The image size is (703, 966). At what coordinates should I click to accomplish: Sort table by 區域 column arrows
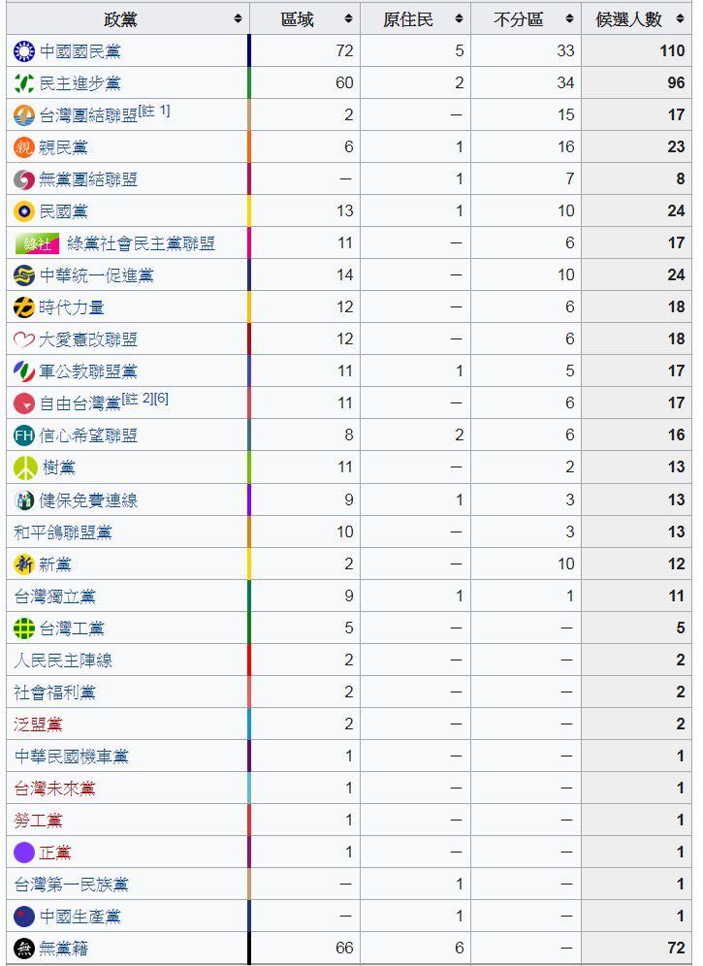pyautogui.click(x=349, y=19)
